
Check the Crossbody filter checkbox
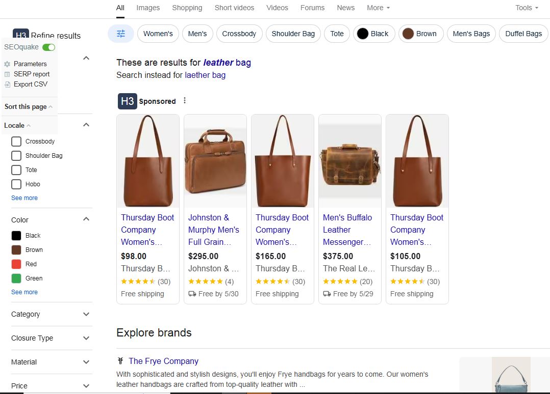tap(16, 141)
